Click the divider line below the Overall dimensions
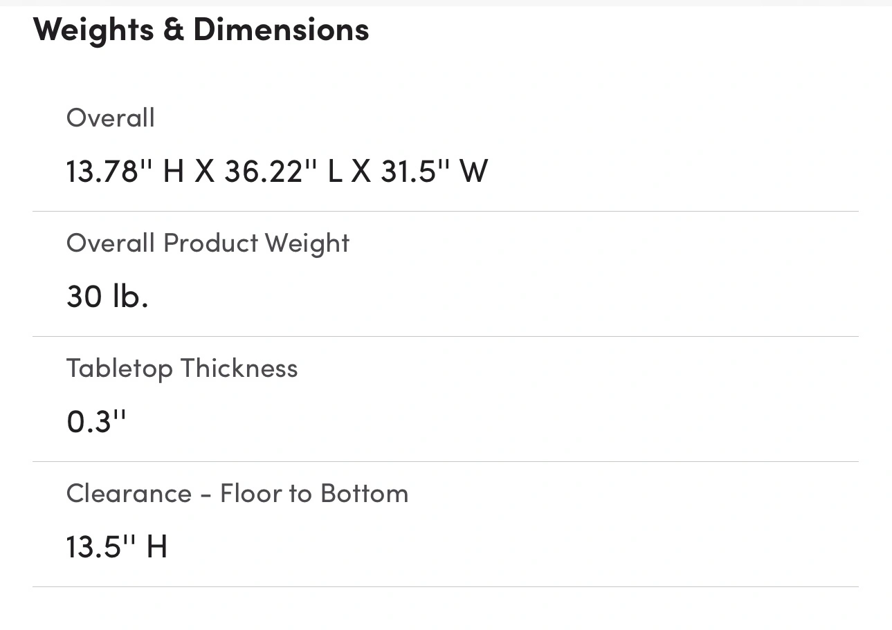 (446, 211)
